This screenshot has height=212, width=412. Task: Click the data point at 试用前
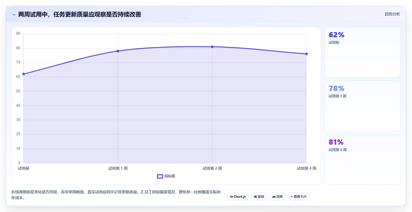click(x=23, y=74)
